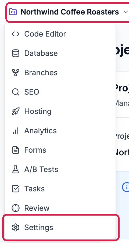Click the Northwind Coffee Roasters project name

(70, 12)
